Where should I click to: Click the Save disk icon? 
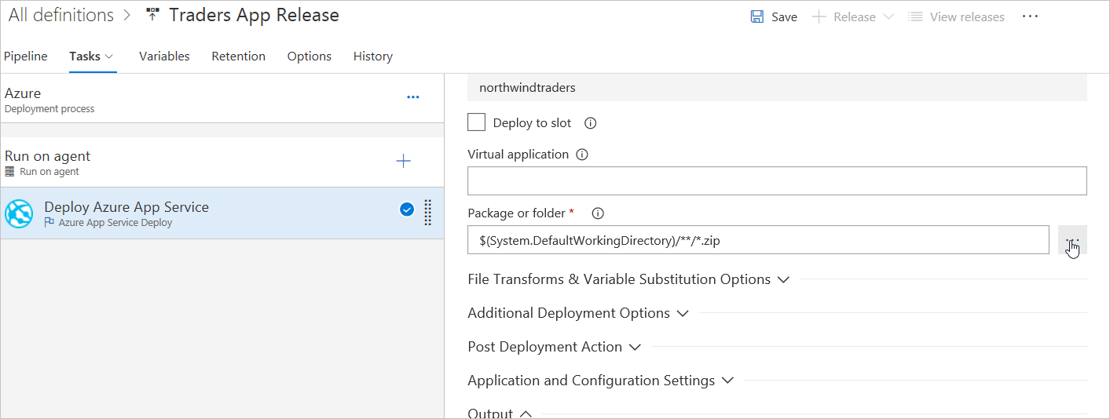pos(756,16)
